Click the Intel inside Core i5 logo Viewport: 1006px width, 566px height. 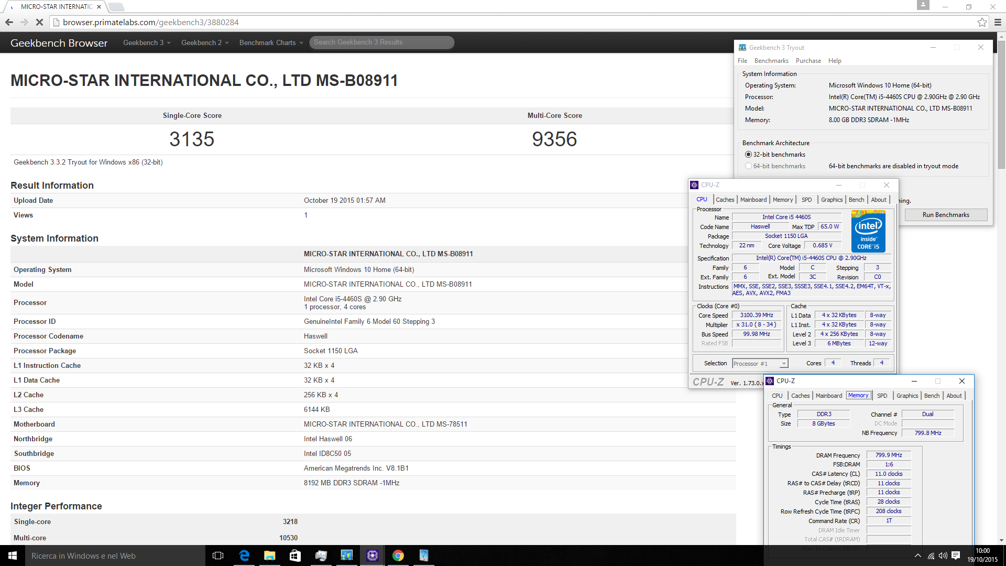point(868,231)
